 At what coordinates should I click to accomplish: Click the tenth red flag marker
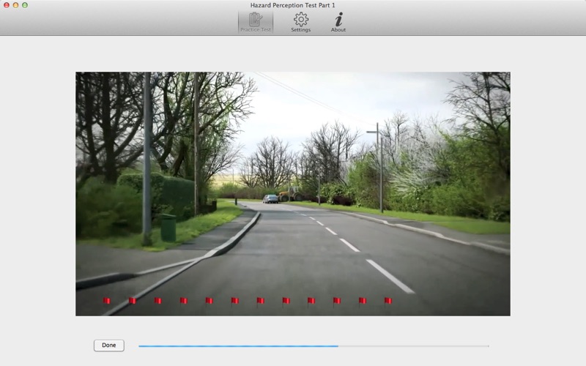coord(337,301)
